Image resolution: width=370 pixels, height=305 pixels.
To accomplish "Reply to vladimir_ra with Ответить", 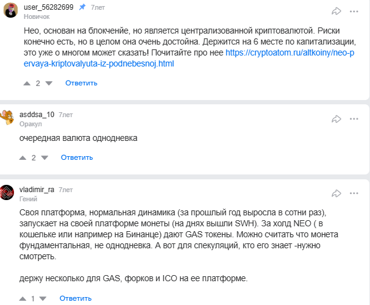I will (76, 299).
